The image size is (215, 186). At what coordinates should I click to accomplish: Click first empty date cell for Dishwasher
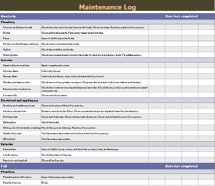pos(157,122)
